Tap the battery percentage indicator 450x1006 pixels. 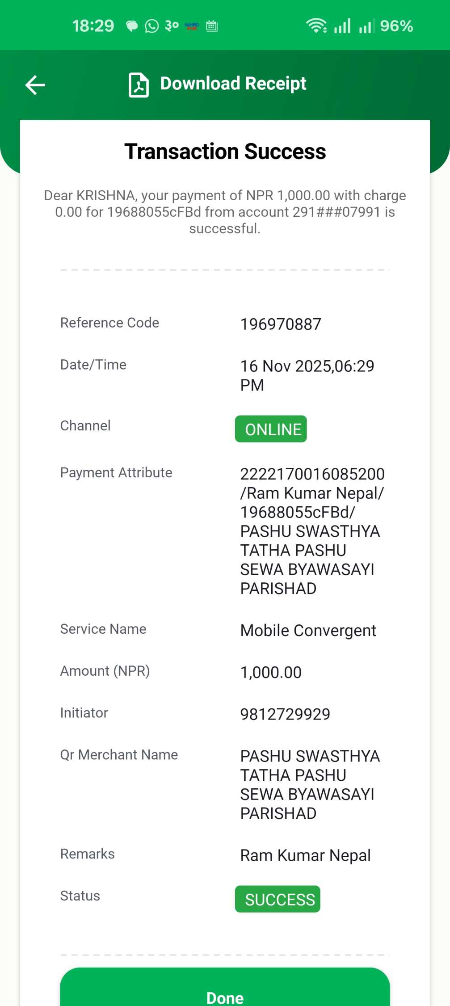click(x=396, y=26)
